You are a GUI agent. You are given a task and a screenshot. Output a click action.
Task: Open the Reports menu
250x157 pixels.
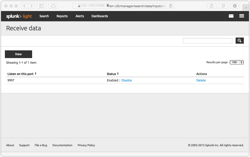[62, 16]
